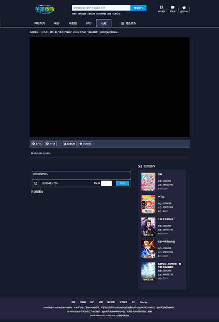Open the 小不点 recommended poster thumbnail
The width and height of the screenshot is (219, 322).
[148, 204]
